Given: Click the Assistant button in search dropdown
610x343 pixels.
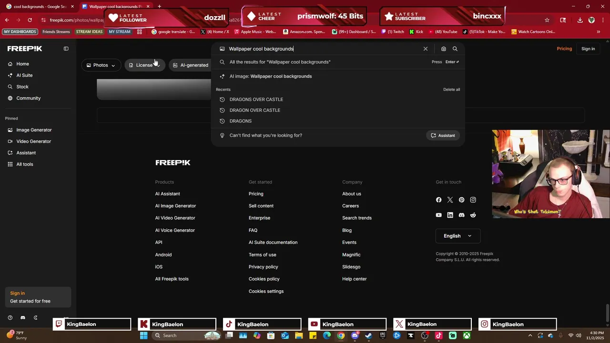Looking at the screenshot, I should tap(443, 135).
